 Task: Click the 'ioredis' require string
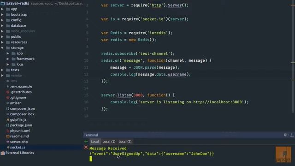tap(158, 33)
